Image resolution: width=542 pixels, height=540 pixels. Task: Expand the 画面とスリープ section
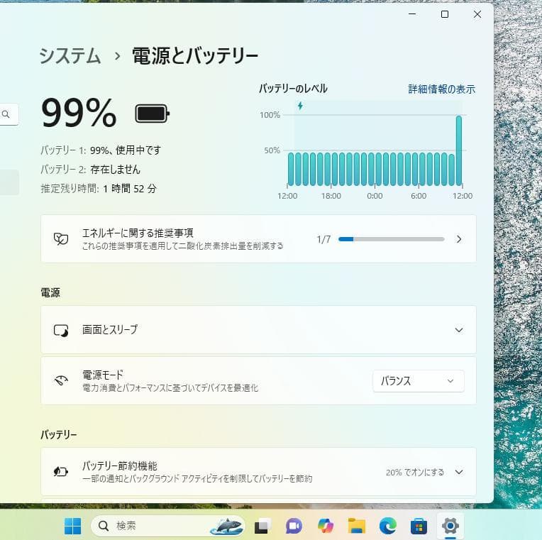459,330
